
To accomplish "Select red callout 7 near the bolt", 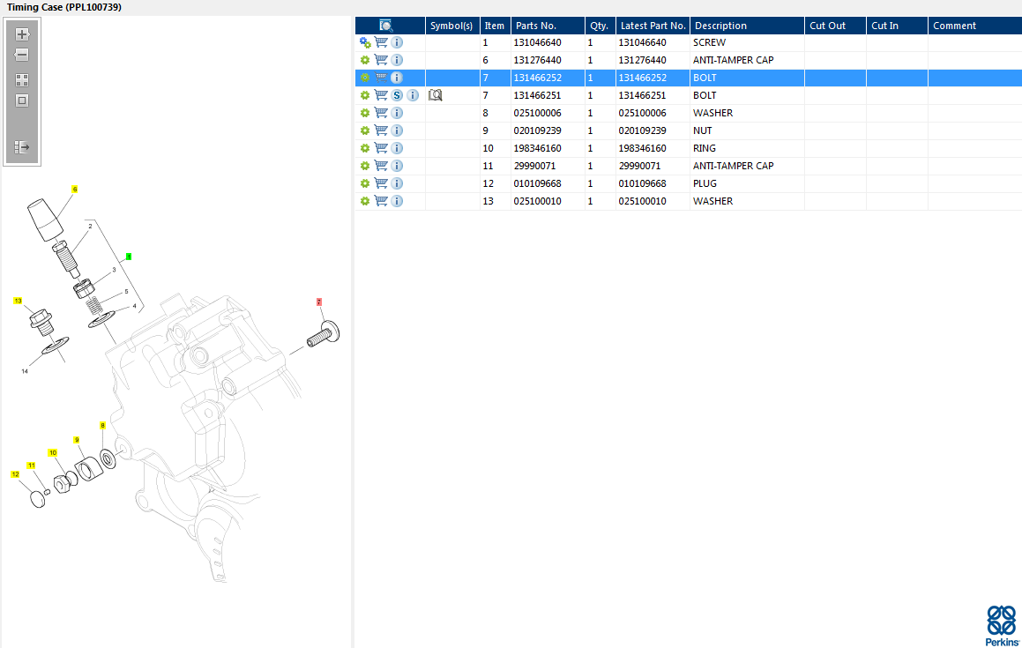I will pyautogui.click(x=319, y=302).
